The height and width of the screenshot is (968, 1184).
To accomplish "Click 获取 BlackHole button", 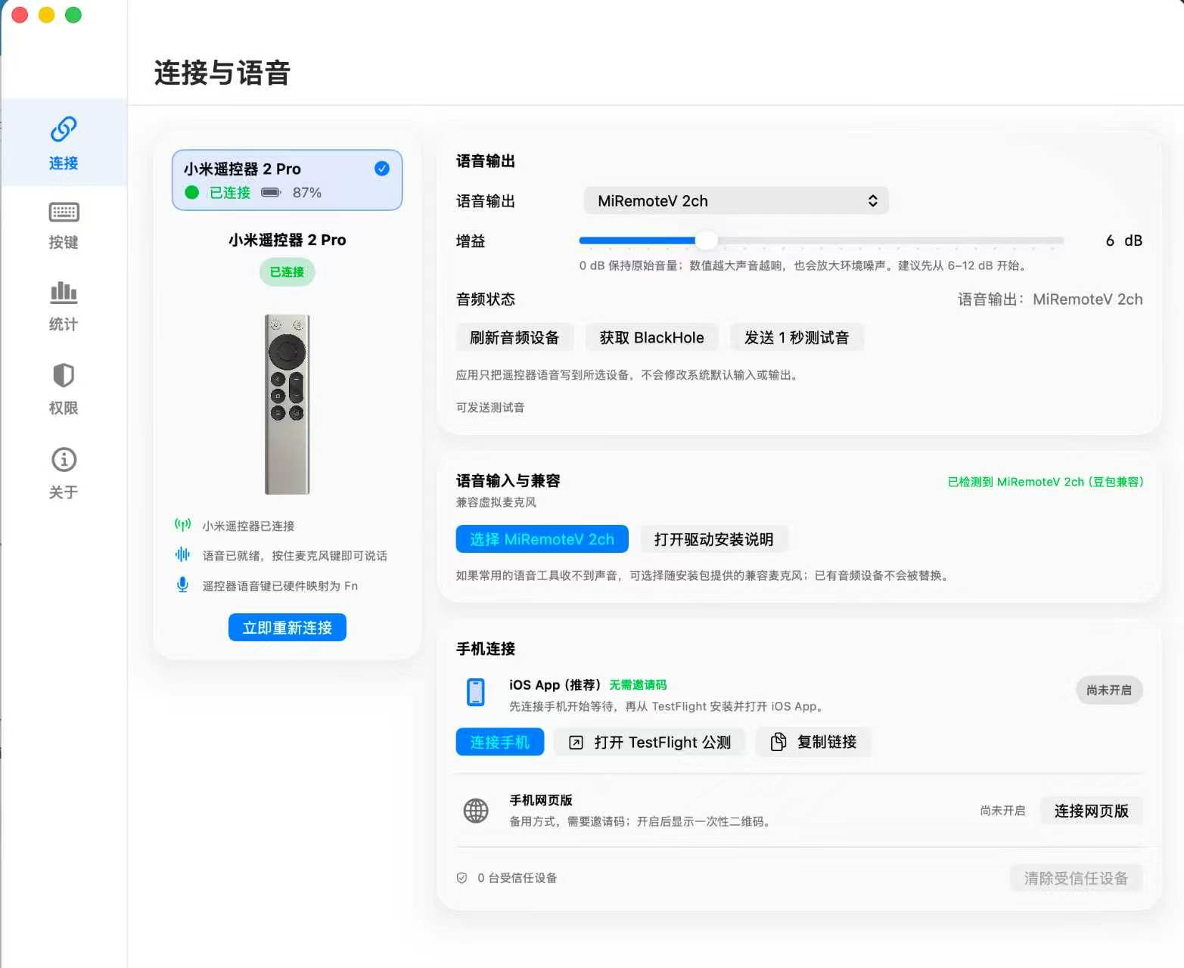I will [x=651, y=337].
